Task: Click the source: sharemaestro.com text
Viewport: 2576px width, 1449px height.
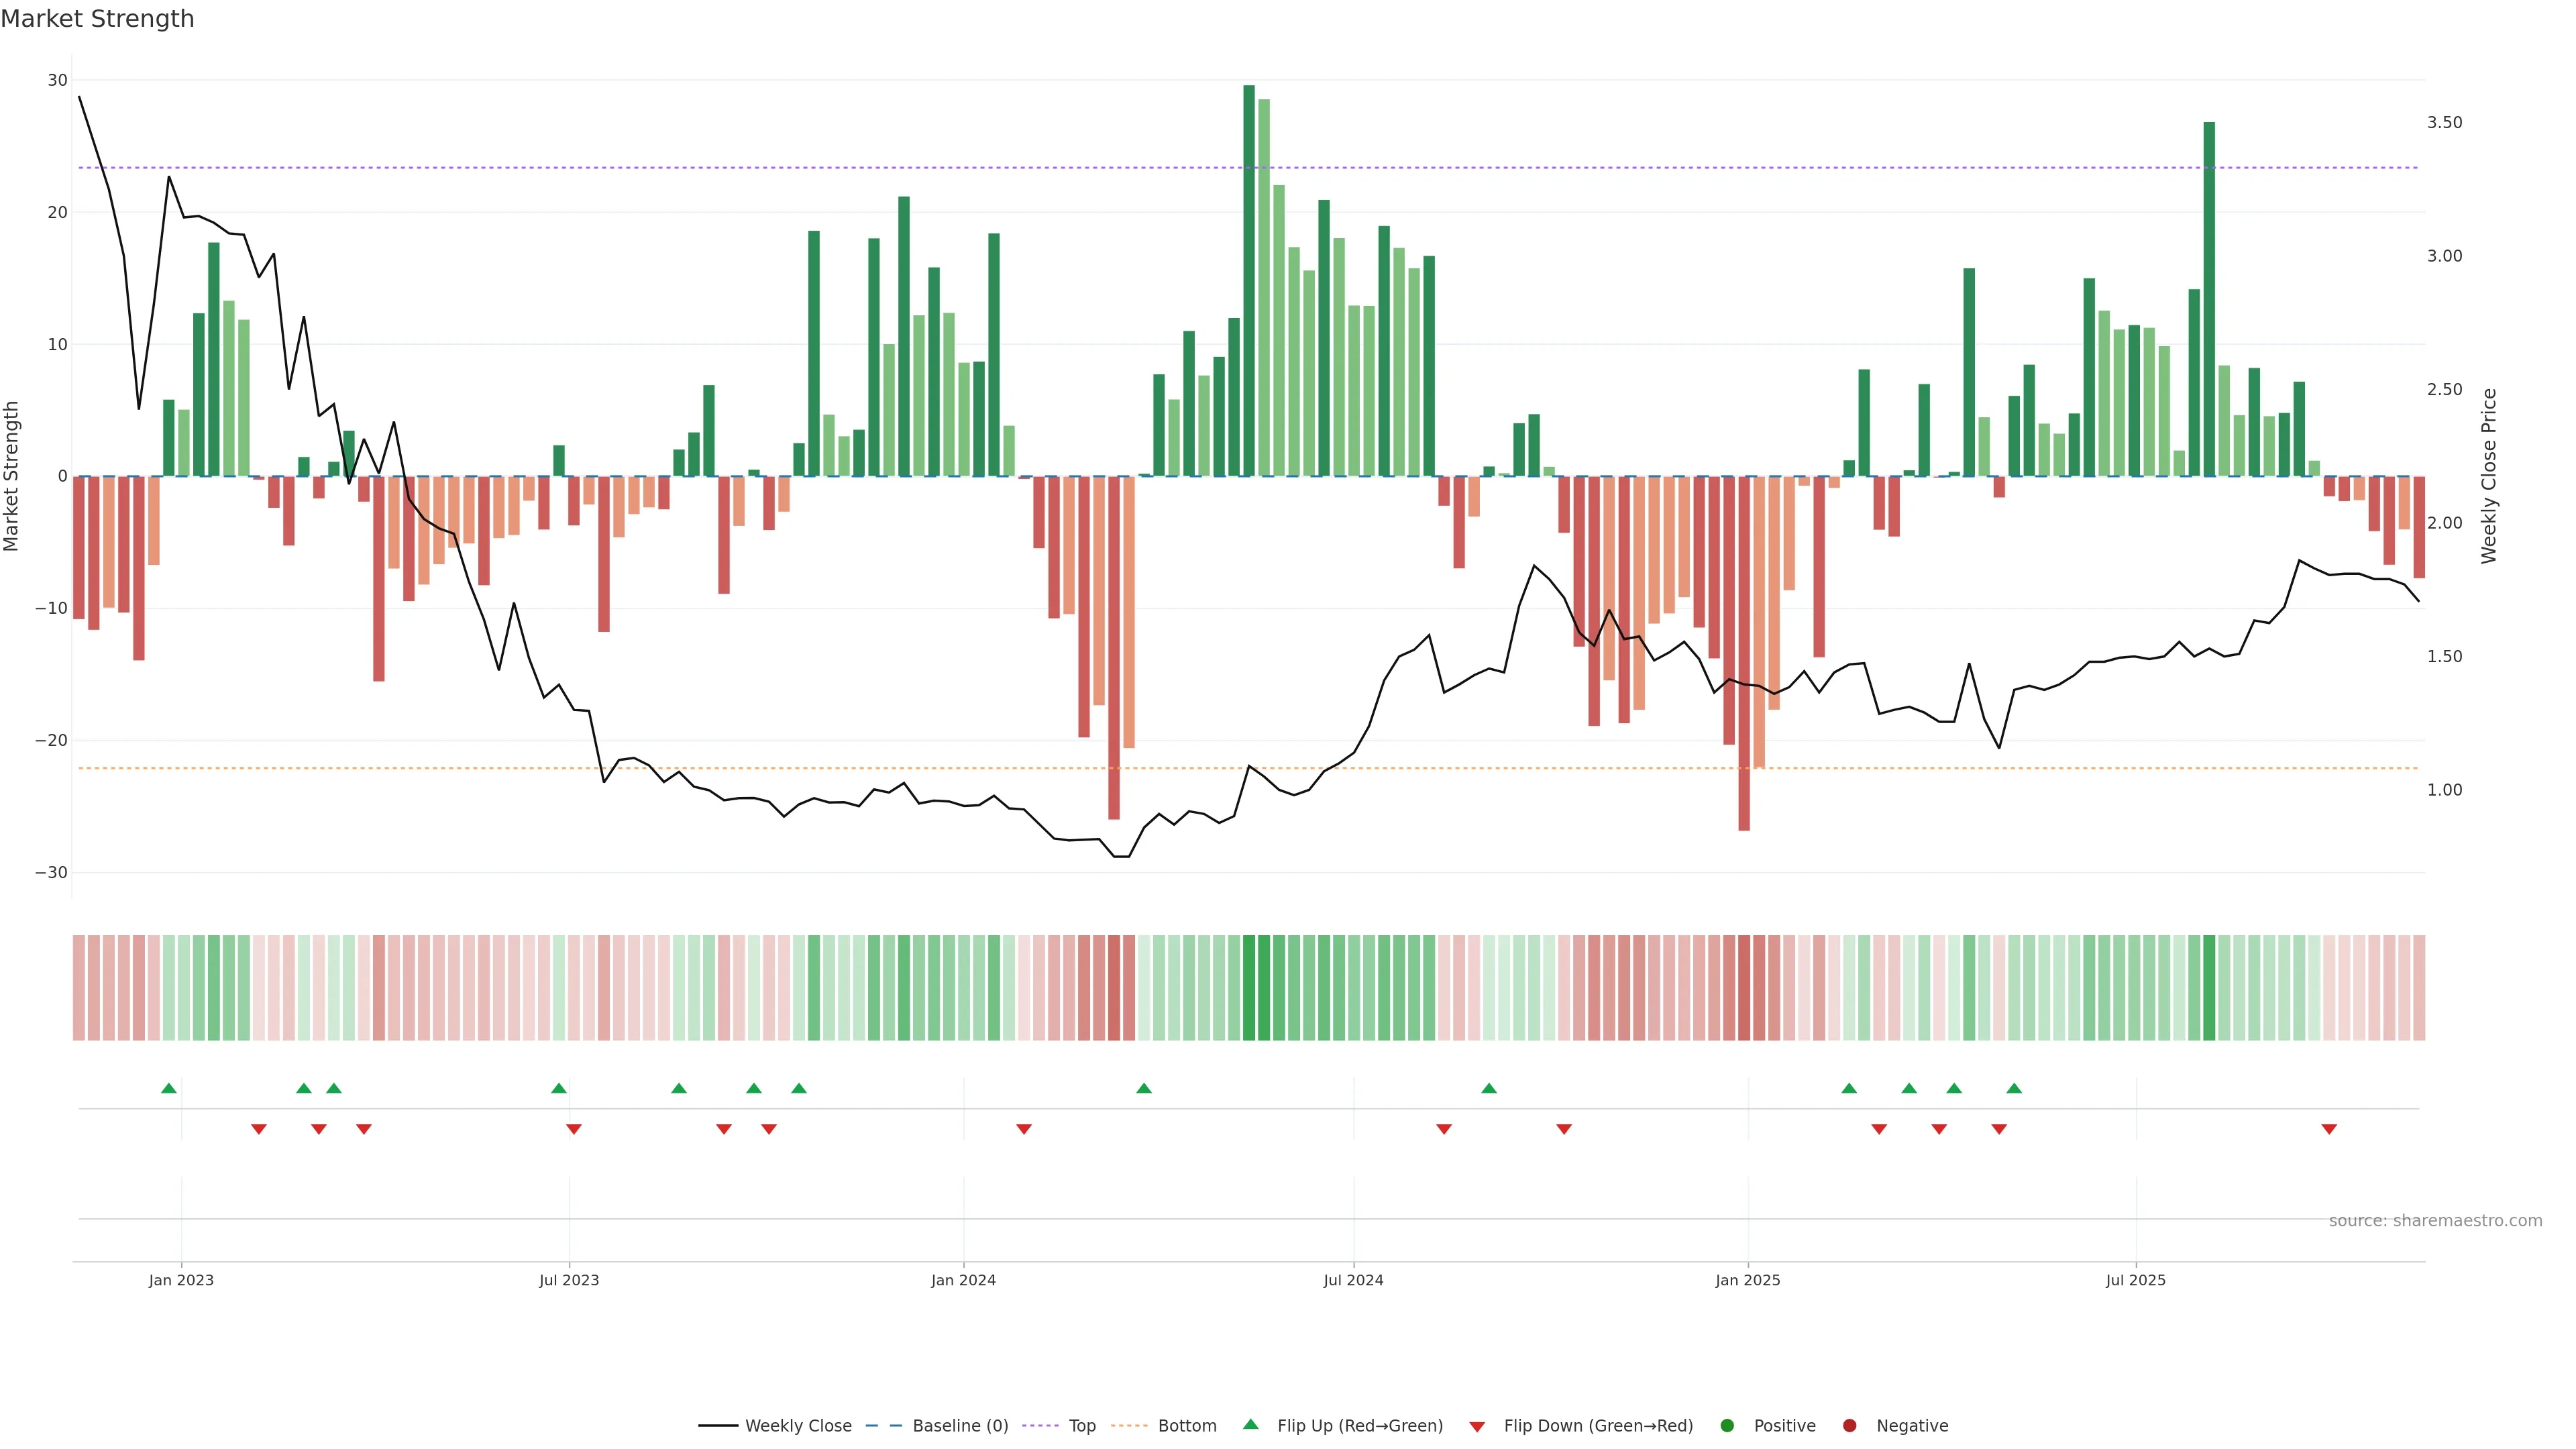Action: click(2435, 1221)
